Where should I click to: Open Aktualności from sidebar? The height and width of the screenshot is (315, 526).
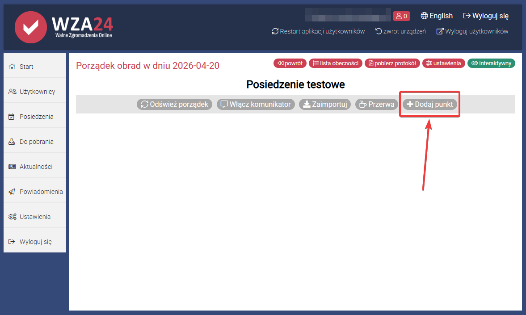(36, 167)
